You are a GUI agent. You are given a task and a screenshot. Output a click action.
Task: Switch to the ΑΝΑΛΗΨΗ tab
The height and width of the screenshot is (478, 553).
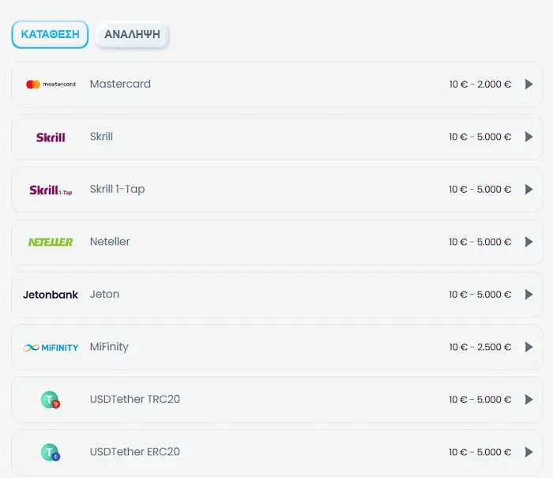[132, 35]
